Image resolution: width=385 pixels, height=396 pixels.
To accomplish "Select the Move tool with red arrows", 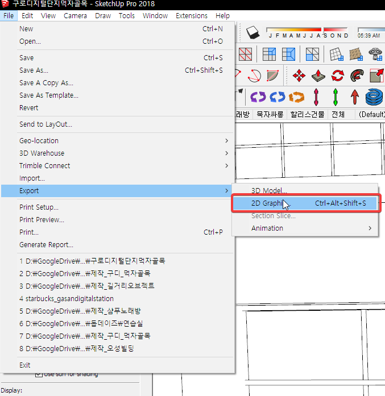I will 299,76.
